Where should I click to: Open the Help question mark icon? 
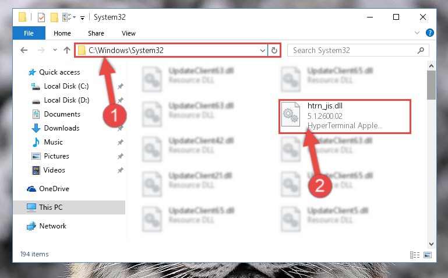(429, 33)
